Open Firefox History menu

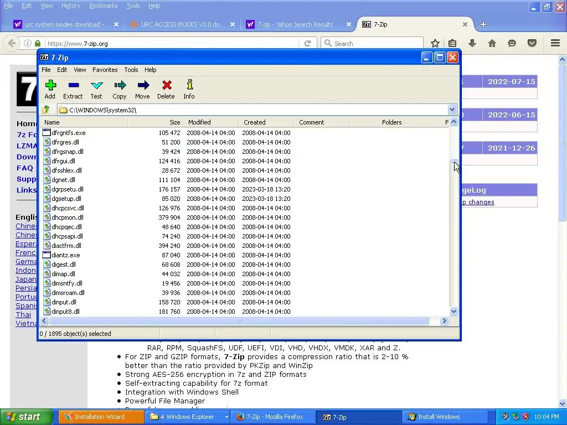click(x=70, y=6)
